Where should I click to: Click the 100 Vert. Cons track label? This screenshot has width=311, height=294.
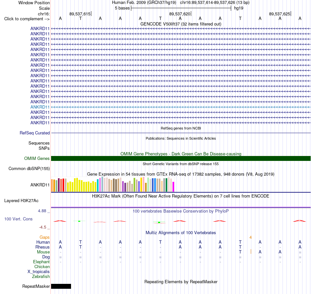18,219
